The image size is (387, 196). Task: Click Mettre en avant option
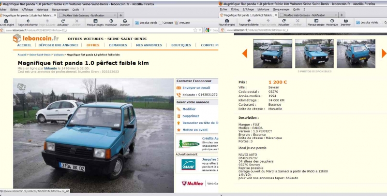195,130
